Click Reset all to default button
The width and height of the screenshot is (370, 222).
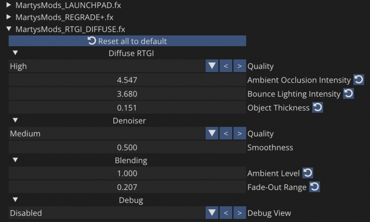[127, 41]
